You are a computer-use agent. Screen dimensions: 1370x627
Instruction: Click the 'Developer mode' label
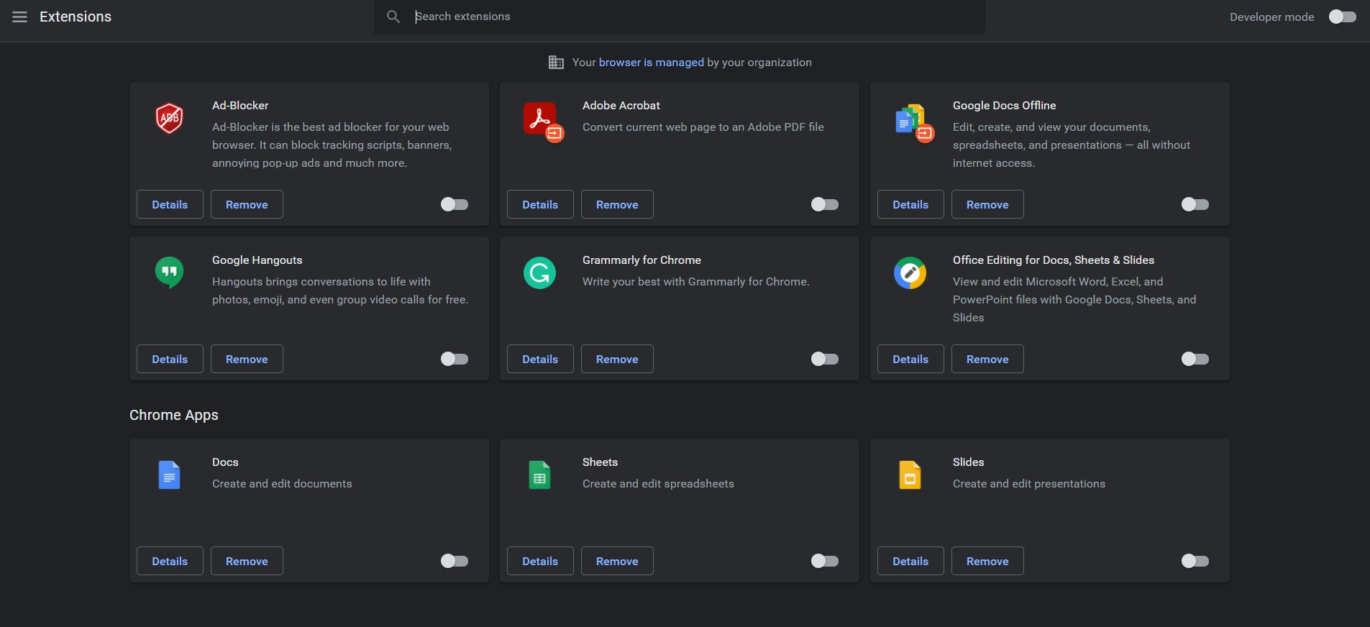click(1271, 17)
